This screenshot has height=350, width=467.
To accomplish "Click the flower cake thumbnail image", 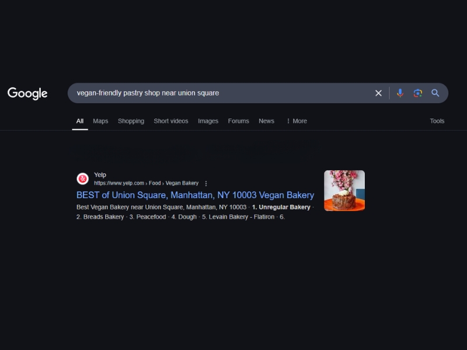I will point(344,191).
